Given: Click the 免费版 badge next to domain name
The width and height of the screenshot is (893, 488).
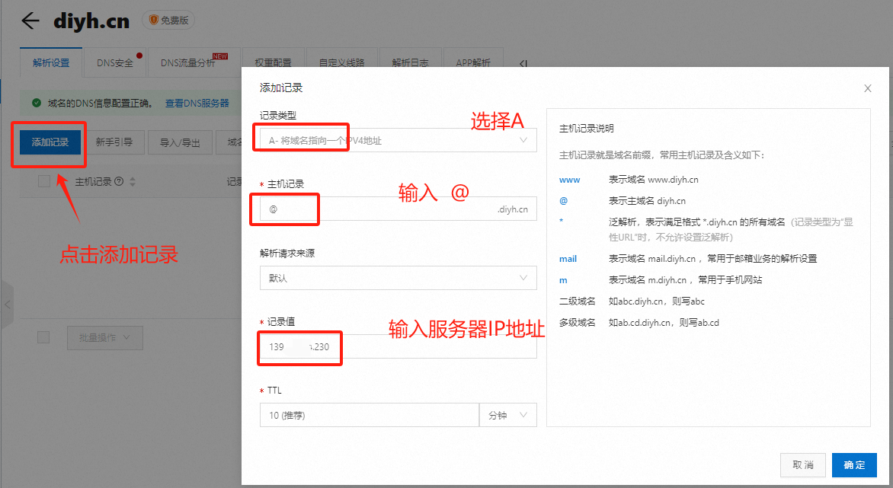Looking at the screenshot, I should click(168, 20).
